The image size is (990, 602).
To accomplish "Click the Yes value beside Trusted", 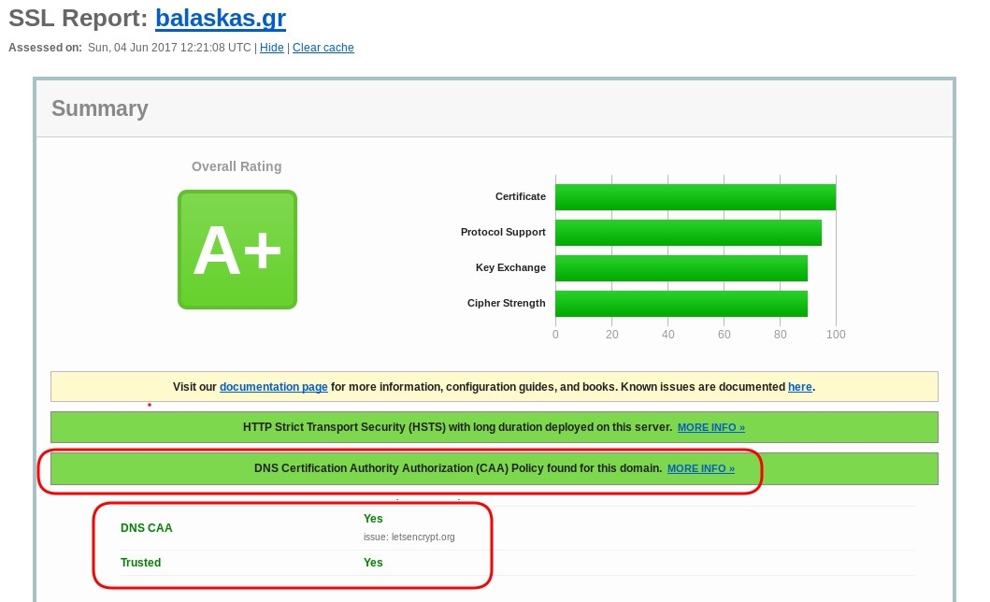I will click(x=373, y=563).
